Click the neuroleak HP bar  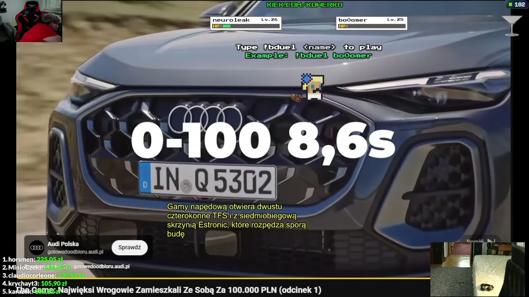(246, 26)
